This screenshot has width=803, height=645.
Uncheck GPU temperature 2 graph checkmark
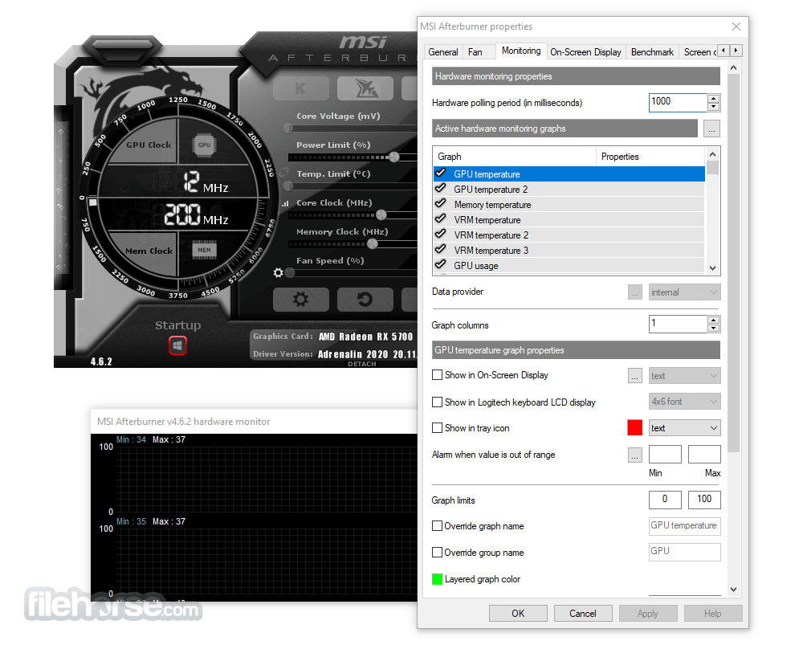(440, 189)
